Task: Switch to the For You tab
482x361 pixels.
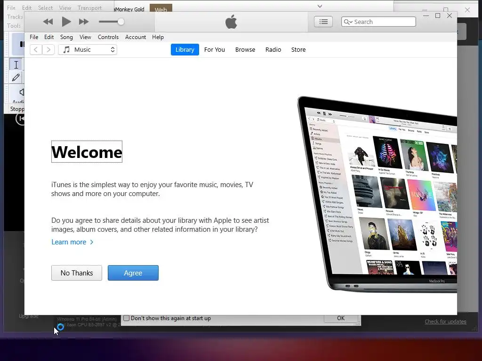Action: click(x=215, y=50)
